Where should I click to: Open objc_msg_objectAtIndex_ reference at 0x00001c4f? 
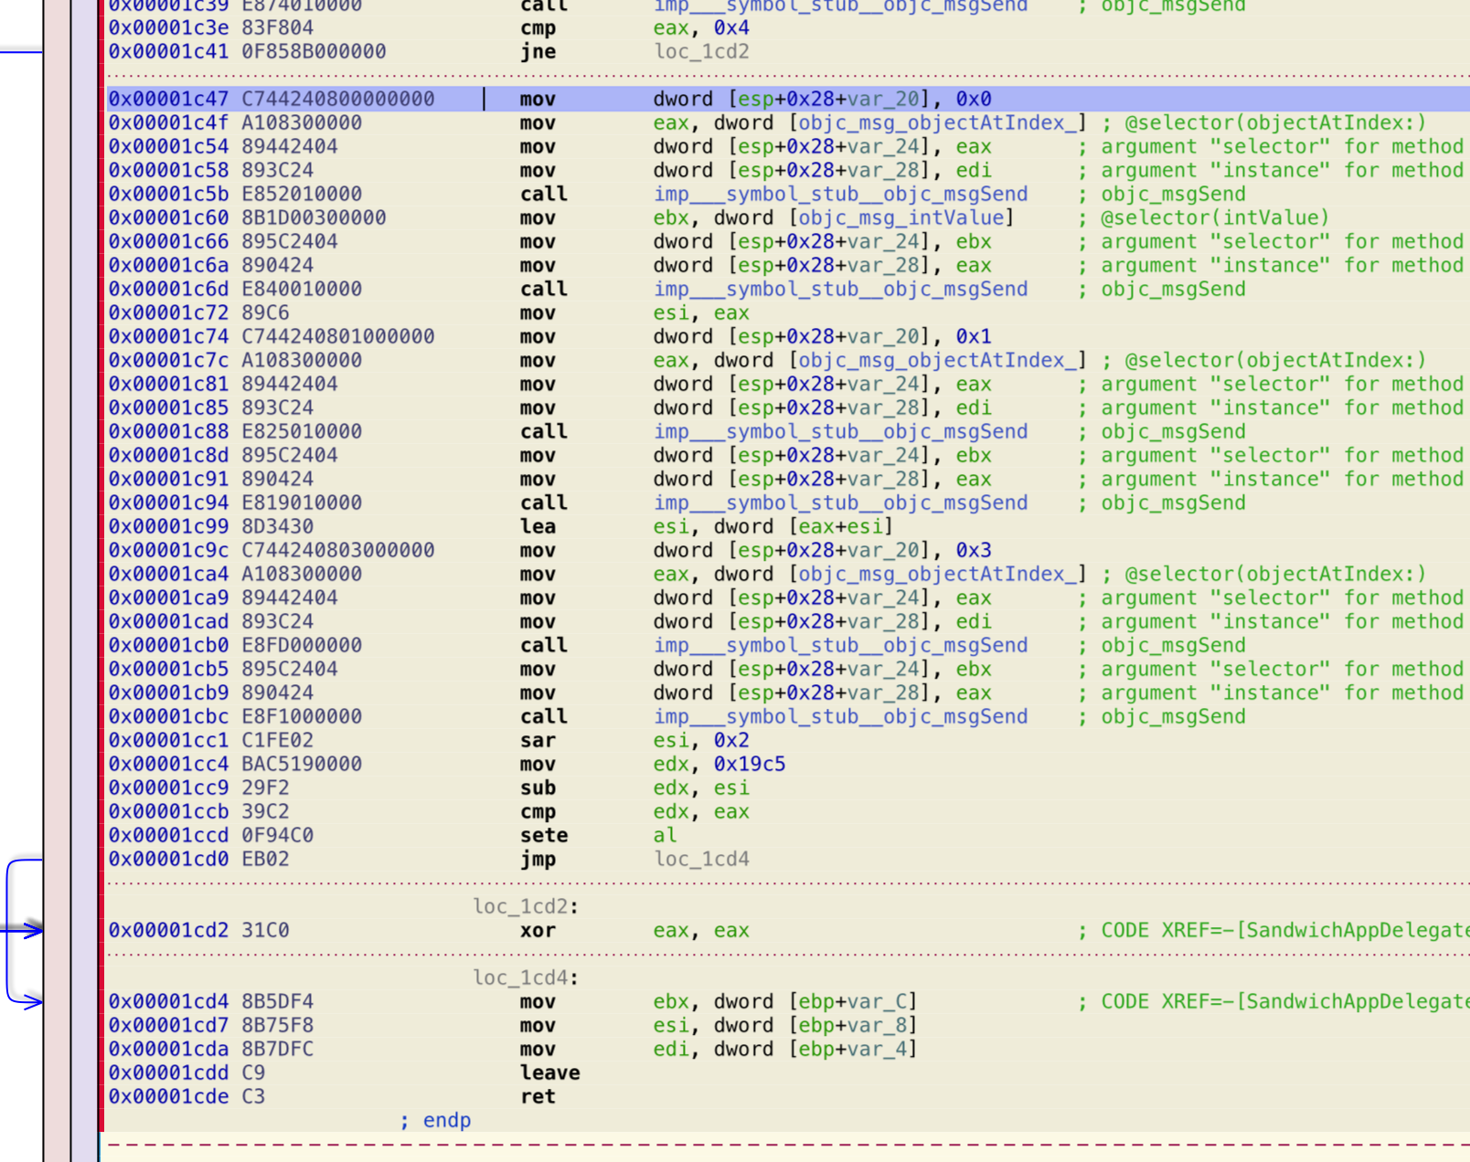pos(938,122)
